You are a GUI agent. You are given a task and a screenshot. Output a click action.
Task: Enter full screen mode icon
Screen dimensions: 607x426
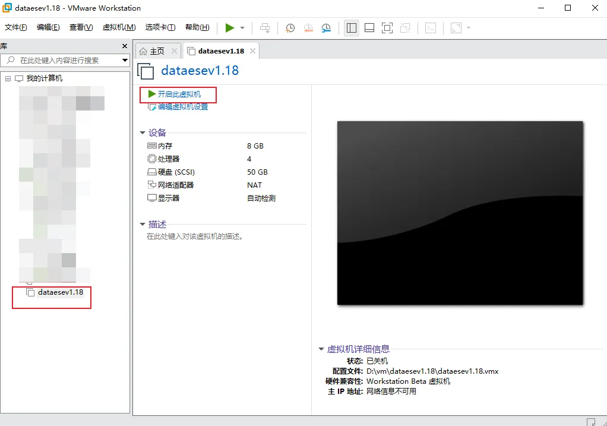click(387, 28)
